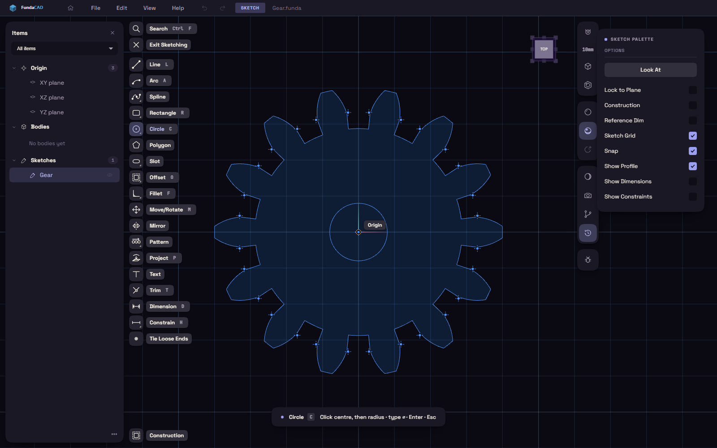
Task: Click the Look At button
Action: pyautogui.click(x=650, y=70)
